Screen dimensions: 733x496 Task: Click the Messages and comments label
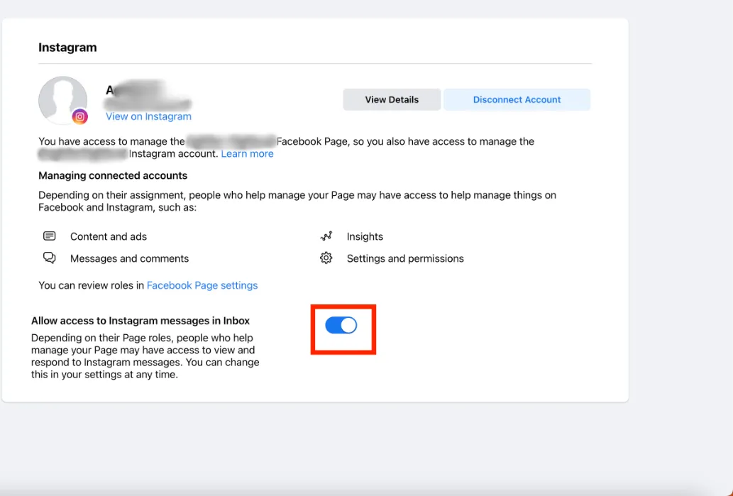(129, 258)
